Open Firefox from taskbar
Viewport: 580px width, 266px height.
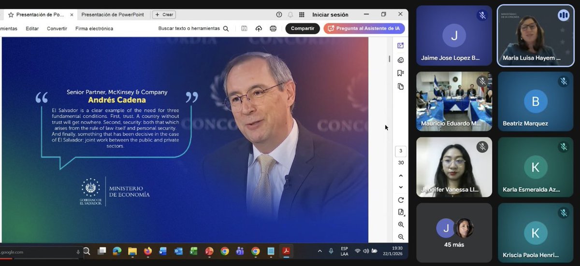pyautogui.click(x=148, y=251)
